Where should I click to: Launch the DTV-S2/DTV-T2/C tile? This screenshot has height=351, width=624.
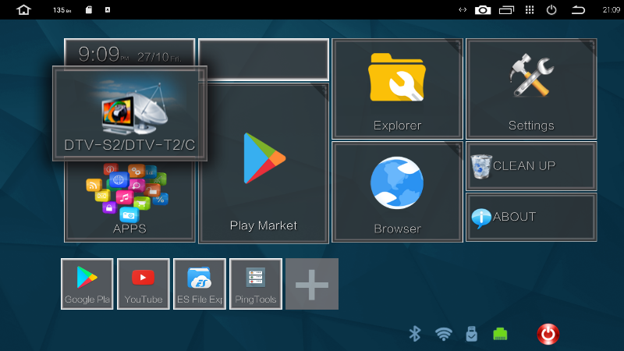[x=129, y=113]
